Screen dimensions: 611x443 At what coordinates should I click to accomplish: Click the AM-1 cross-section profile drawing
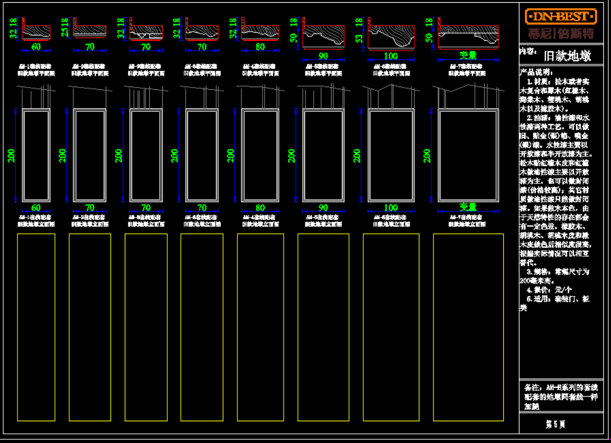(x=36, y=31)
